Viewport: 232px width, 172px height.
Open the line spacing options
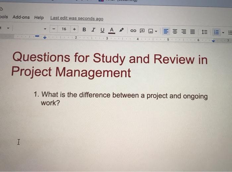pyautogui.click(x=204, y=32)
